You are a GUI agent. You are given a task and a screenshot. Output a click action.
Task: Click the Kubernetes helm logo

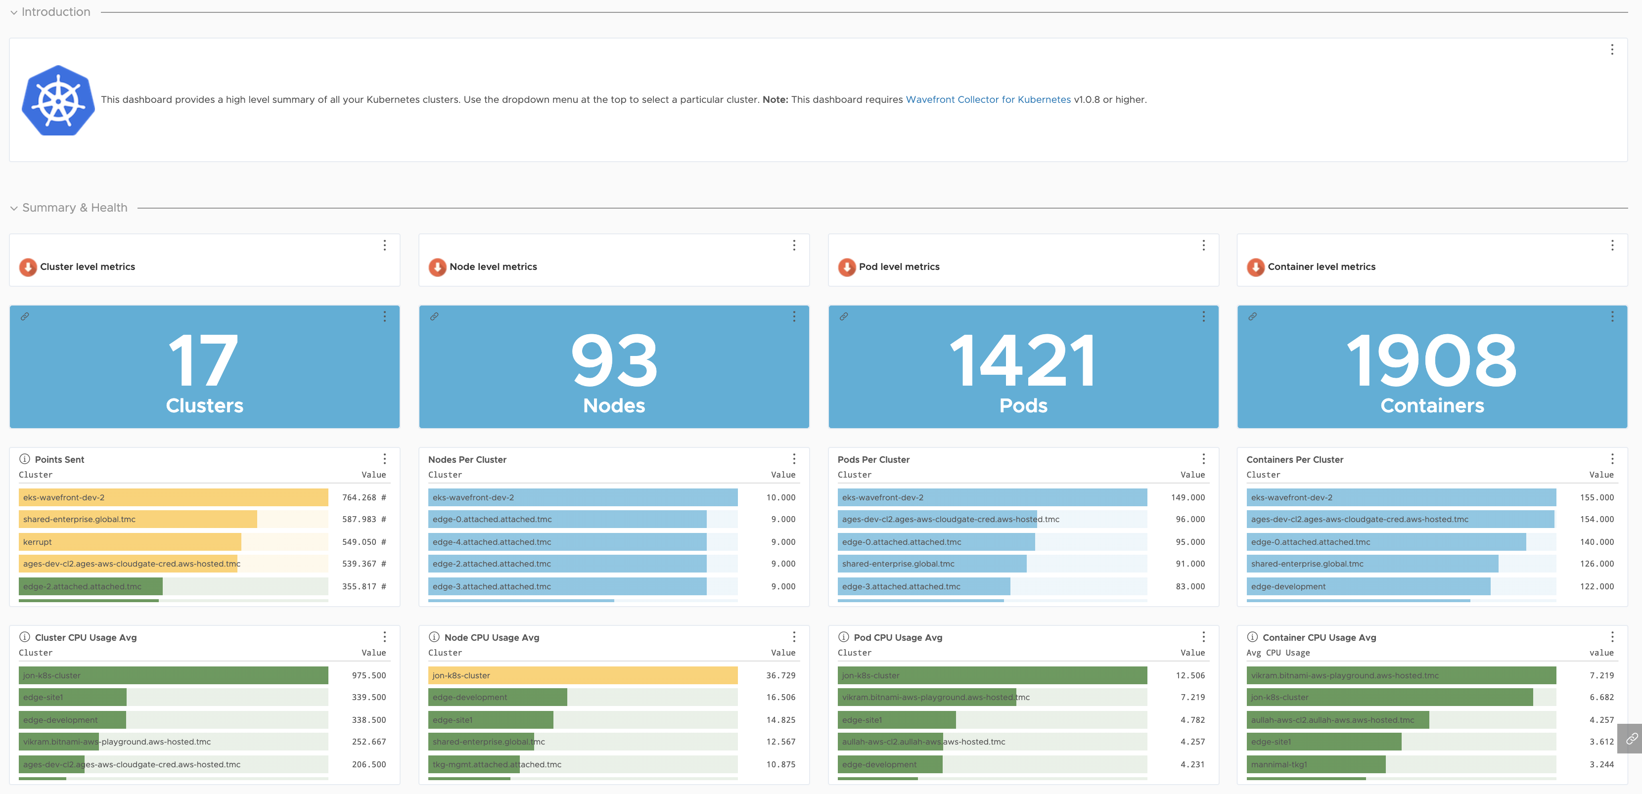click(x=58, y=100)
